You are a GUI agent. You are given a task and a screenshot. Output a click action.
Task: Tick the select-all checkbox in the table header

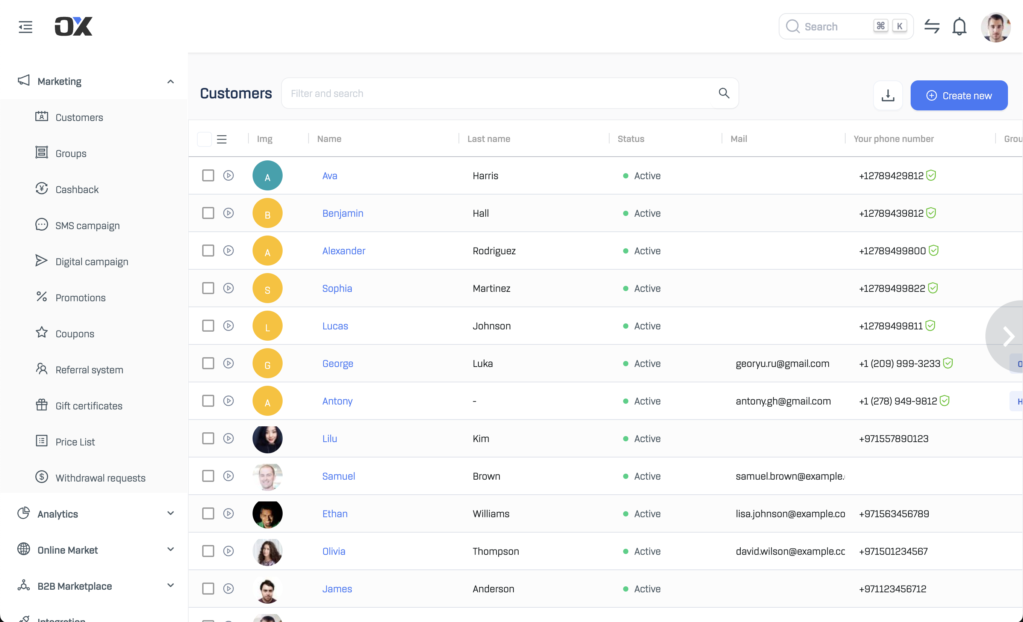click(204, 139)
